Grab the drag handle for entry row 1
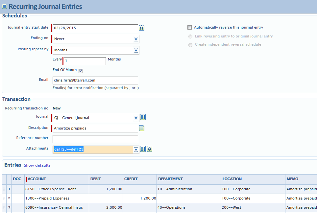Screen dimensions: 317x213 pos(3,189)
